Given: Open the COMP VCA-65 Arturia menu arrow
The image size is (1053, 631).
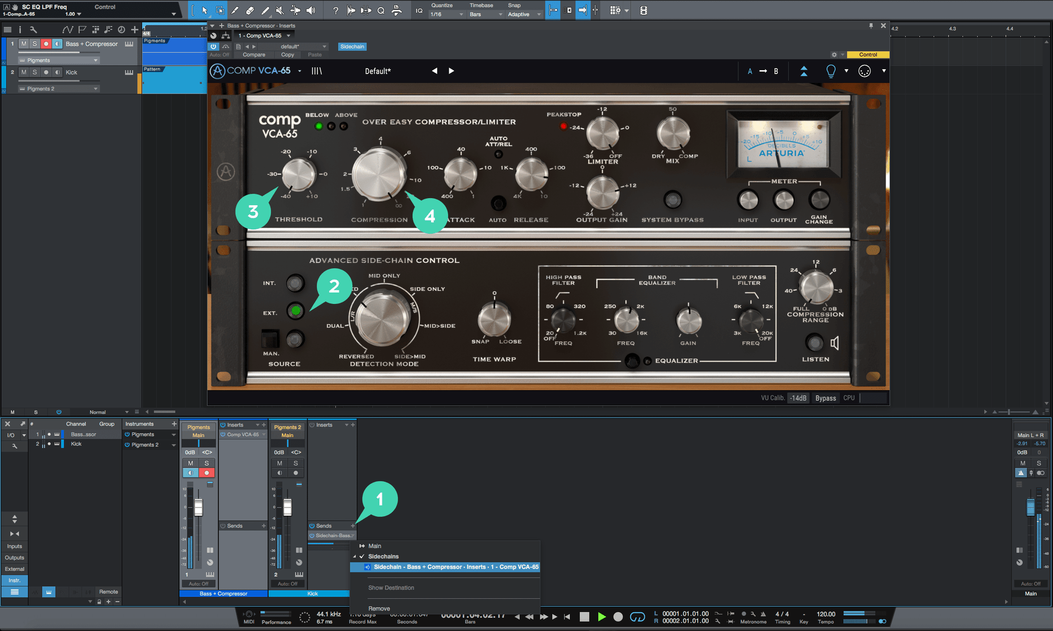Looking at the screenshot, I should coord(299,71).
